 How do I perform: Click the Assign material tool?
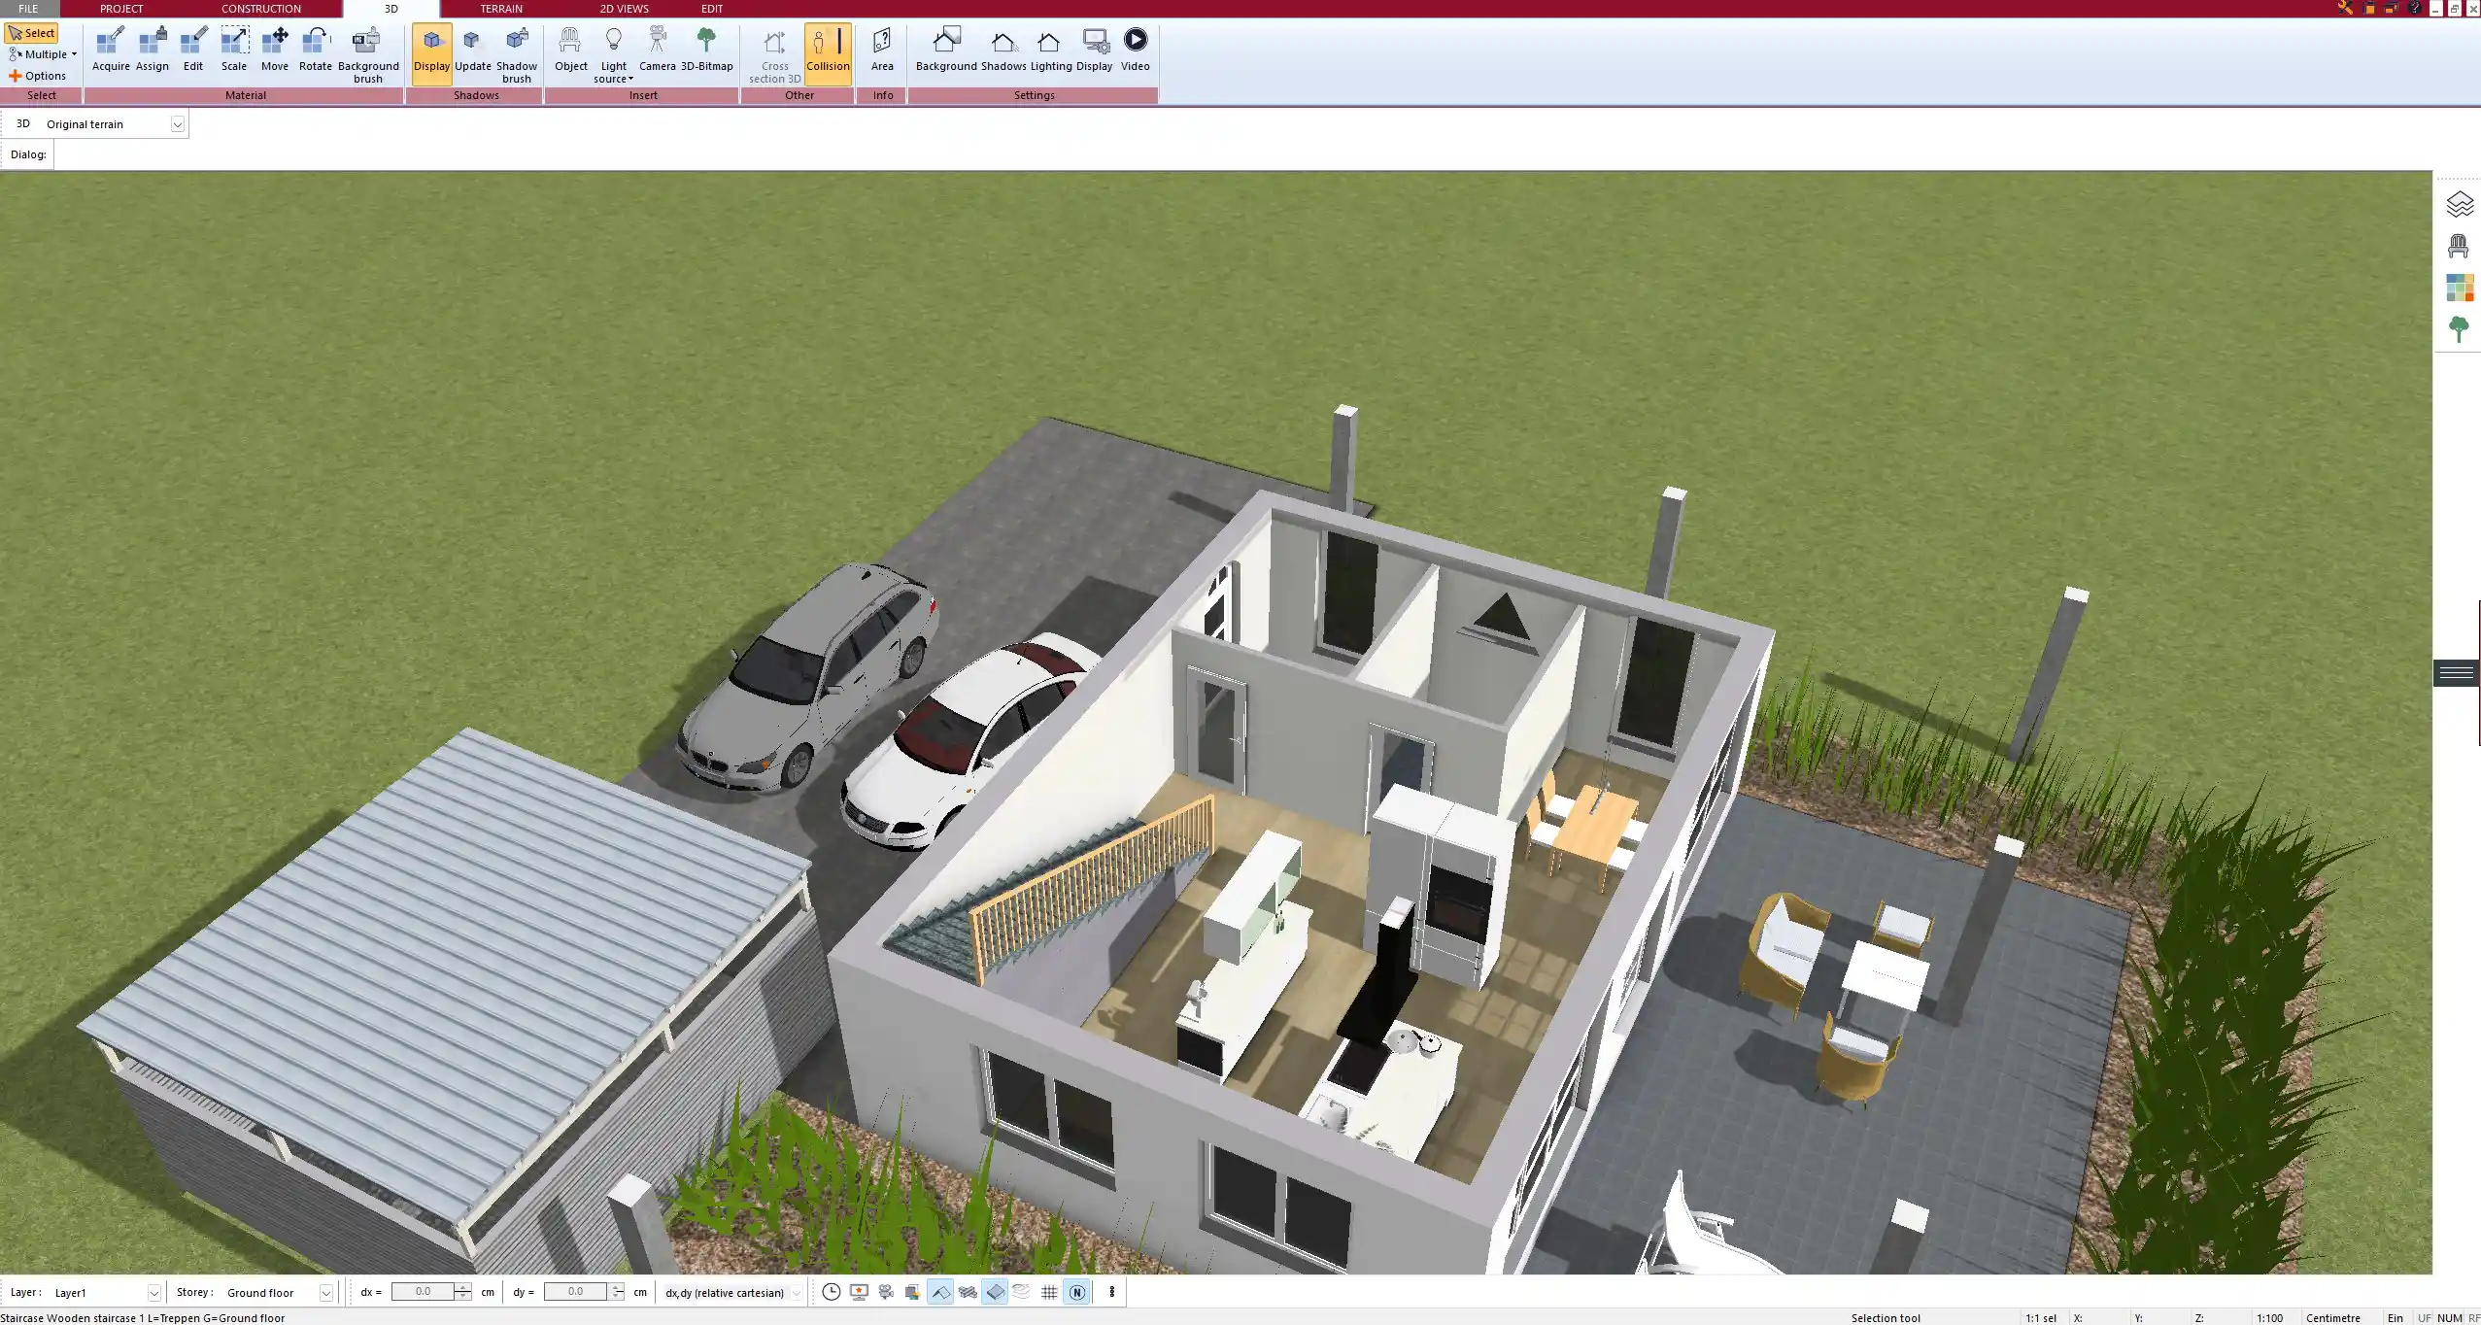click(153, 51)
